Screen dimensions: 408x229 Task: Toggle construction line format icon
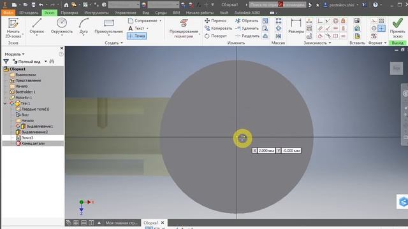coord(374,21)
